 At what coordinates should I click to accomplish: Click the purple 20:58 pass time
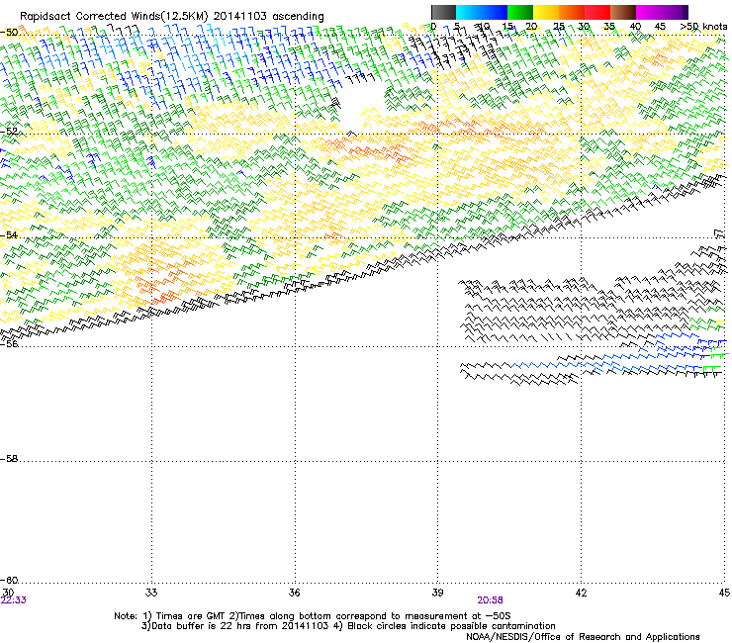[490, 600]
